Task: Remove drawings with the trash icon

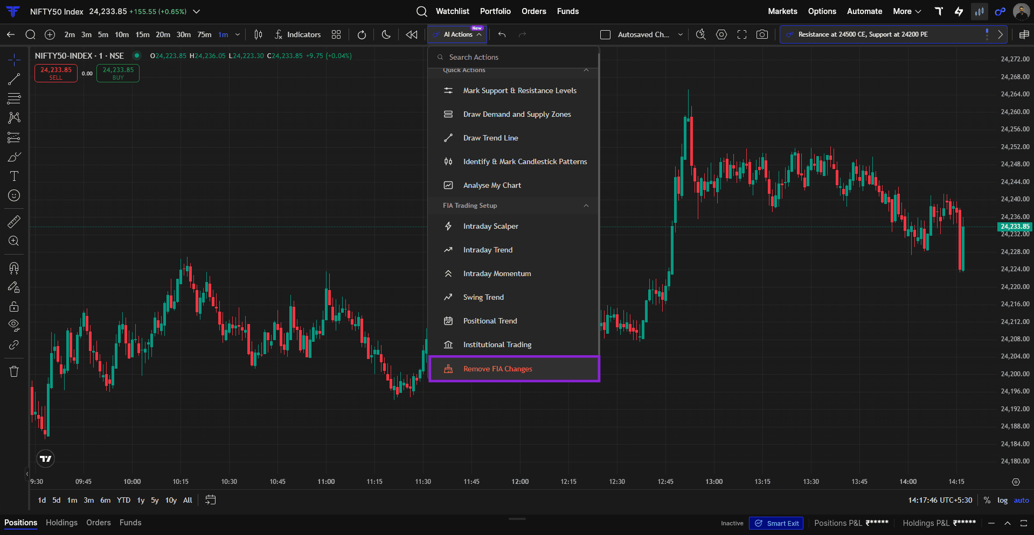Action: (x=14, y=371)
